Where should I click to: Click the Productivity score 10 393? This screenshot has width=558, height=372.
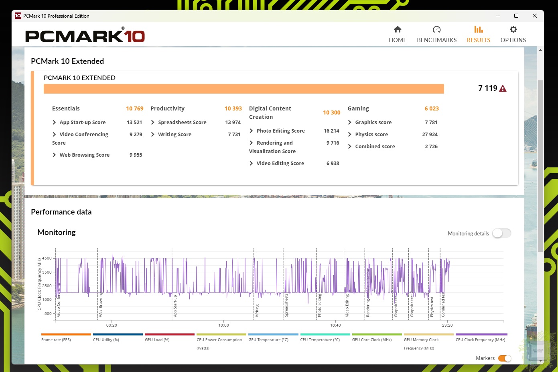pos(233,108)
